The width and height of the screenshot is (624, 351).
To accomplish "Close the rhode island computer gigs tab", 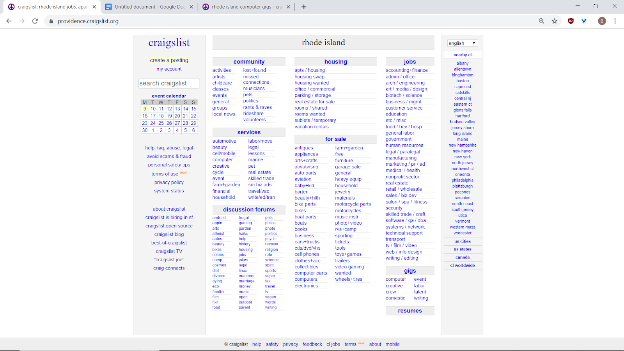I will 289,7.
